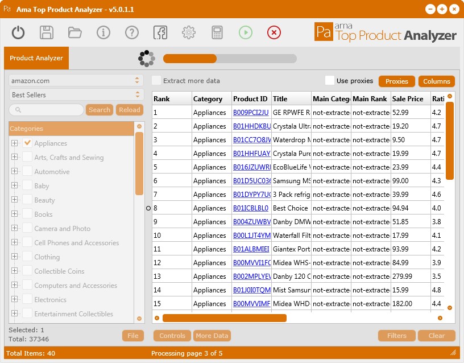
Task: Click the Controls button
Action: pyautogui.click(x=172, y=336)
